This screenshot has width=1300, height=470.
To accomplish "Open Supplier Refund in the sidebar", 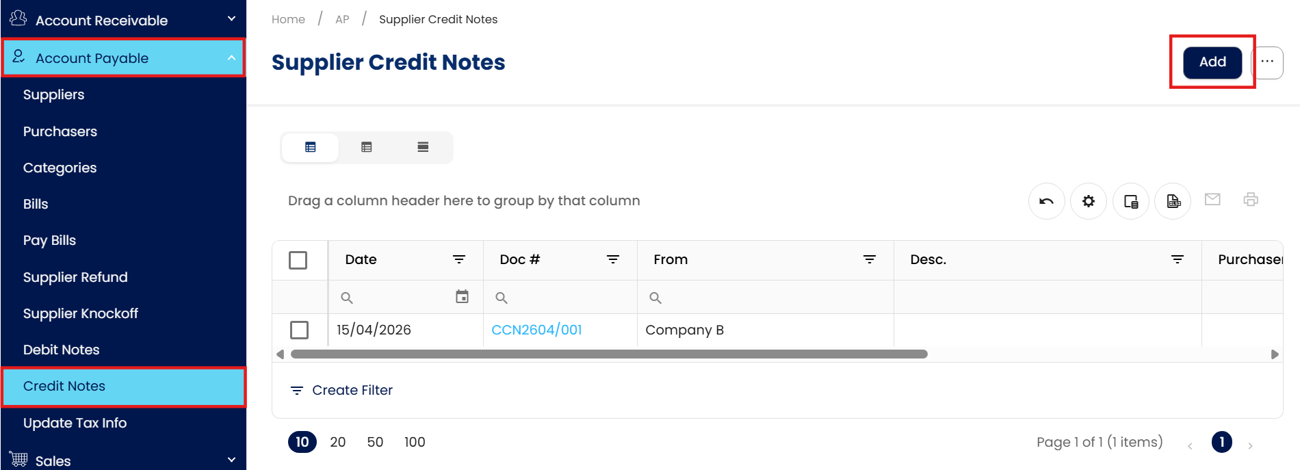I will (x=75, y=277).
